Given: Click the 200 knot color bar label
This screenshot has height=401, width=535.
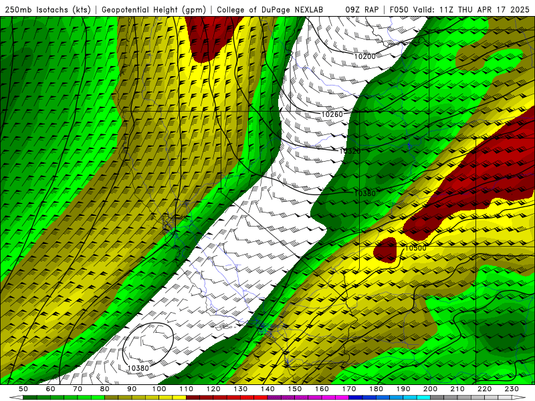Looking at the screenshot, I should pyautogui.click(x=430, y=389).
